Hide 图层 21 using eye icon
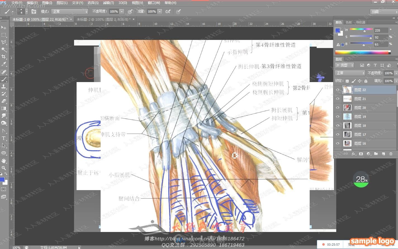Screen dimensions: 398x249 click(338, 99)
